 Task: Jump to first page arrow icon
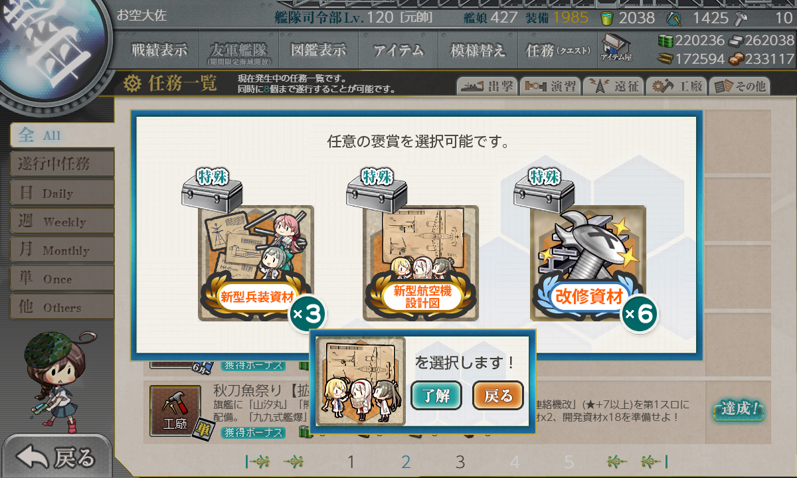coord(258,461)
